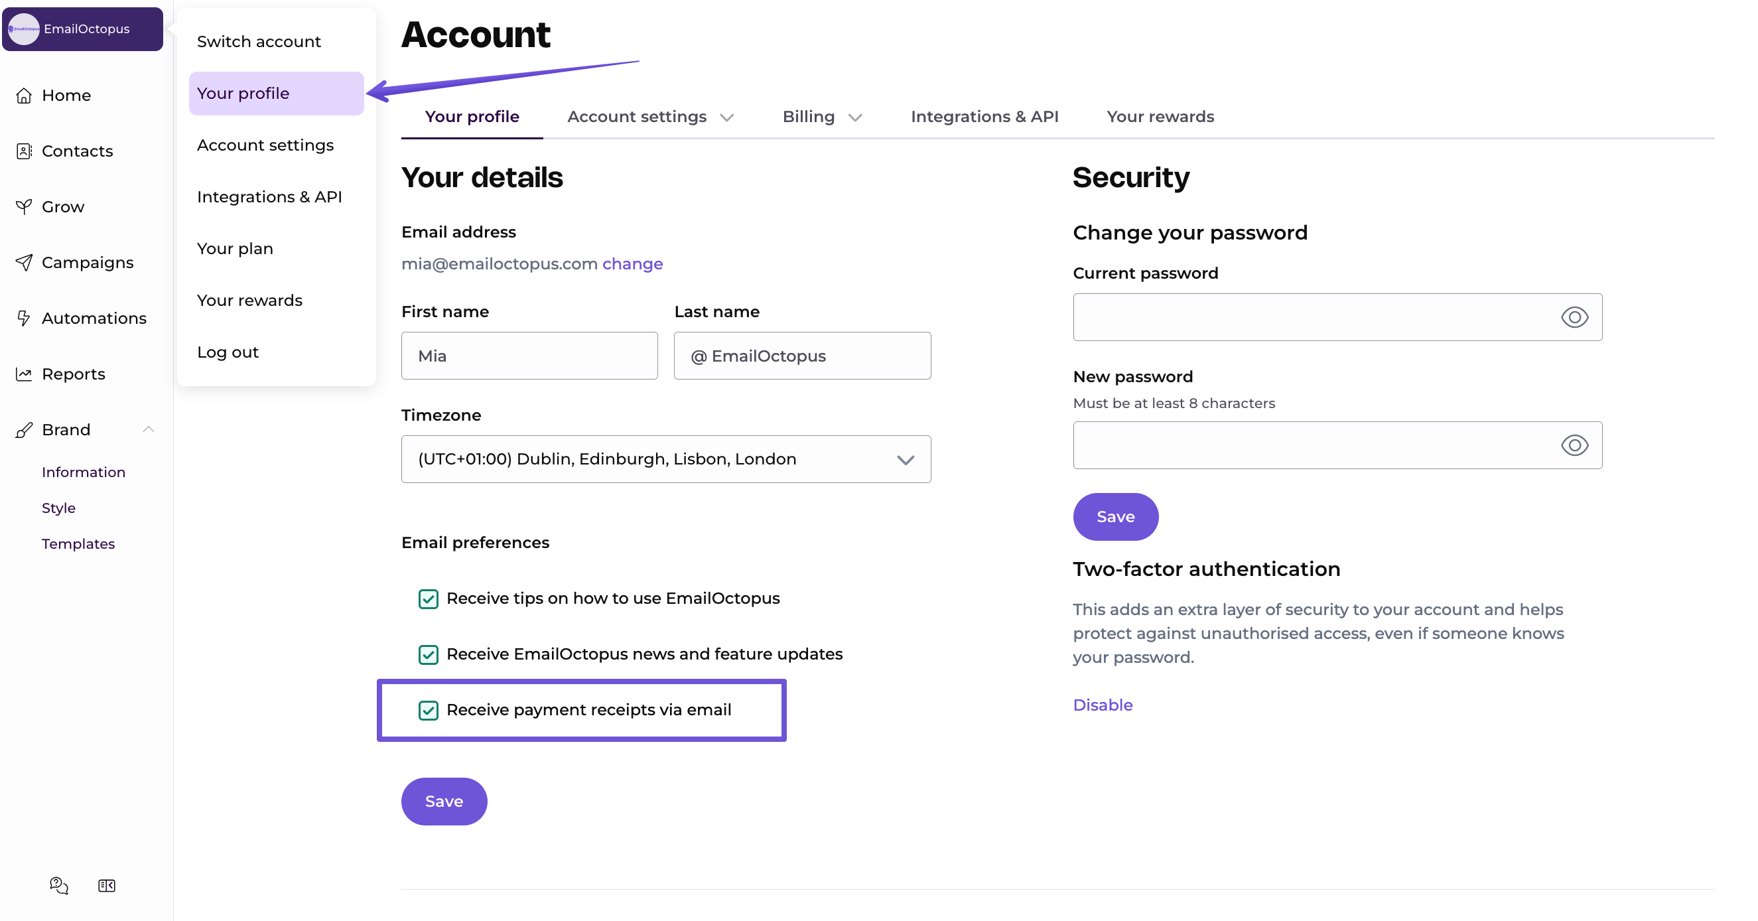
Task: Uncheck Receive tips on how to use EmailOctopus
Action: [x=428, y=599]
